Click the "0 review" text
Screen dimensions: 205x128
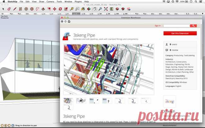click(174, 50)
